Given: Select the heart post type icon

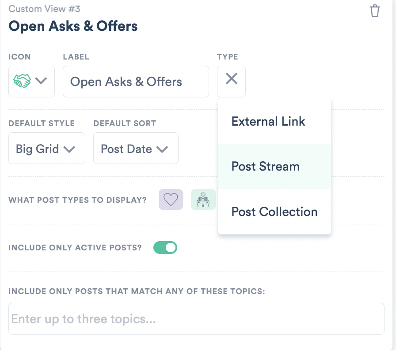Looking at the screenshot, I should pyautogui.click(x=171, y=199).
